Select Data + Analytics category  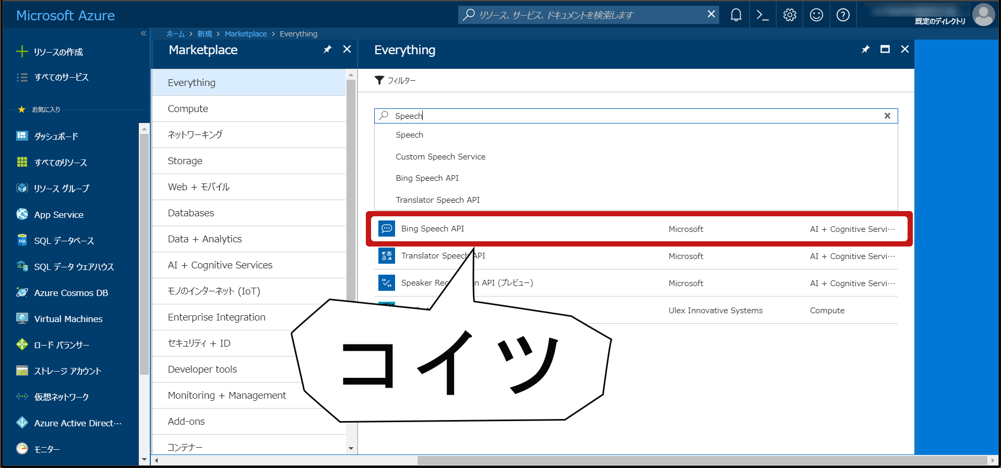tap(248, 239)
